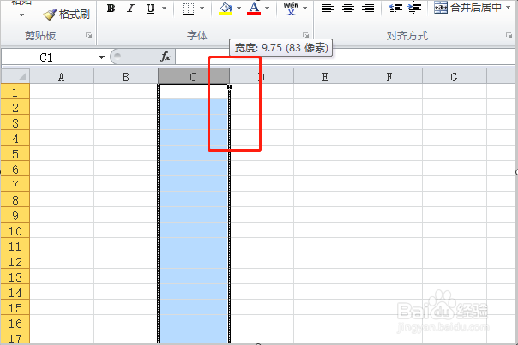Viewport: 518px width, 345px height.
Task: Select row 14 header
Action: (15, 292)
